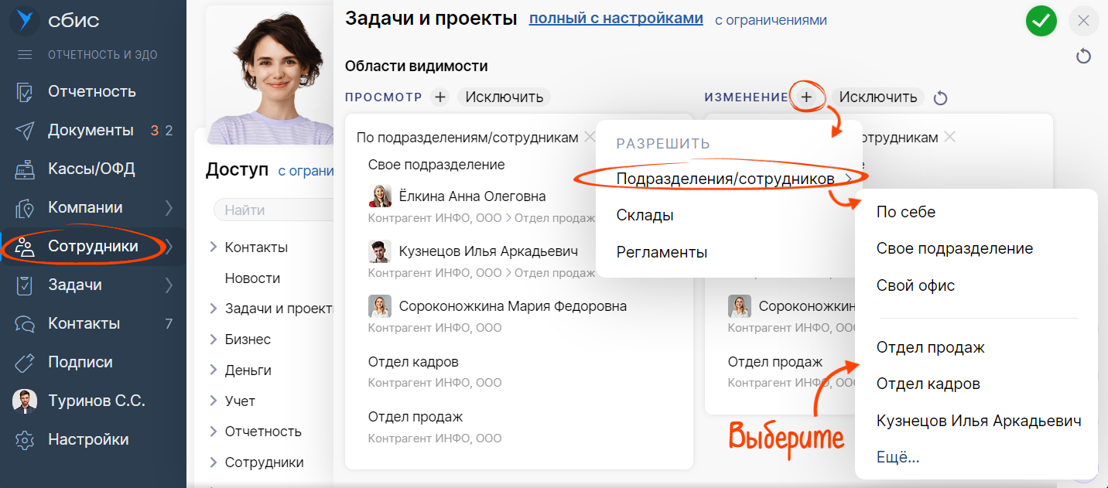Expand the Контакты tree item
Image resolution: width=1108 pixels, height=488 pixels.
213,247
